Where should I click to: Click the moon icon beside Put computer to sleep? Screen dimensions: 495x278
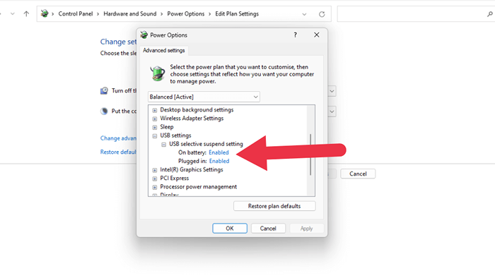click(x=104, y=111)
